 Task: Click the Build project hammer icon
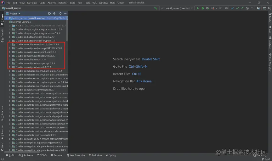click(156, 8)
